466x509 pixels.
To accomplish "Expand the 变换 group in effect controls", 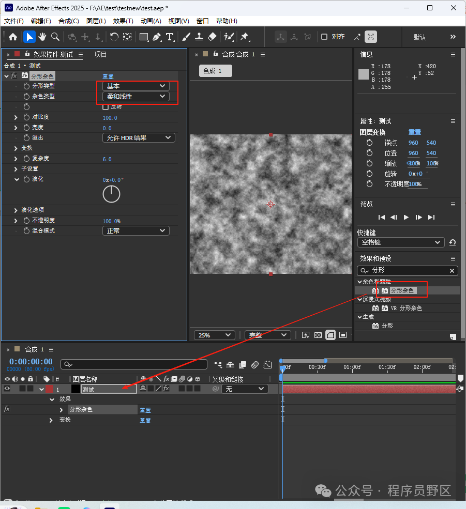I will pyautogui.click(x=16, y=148).
